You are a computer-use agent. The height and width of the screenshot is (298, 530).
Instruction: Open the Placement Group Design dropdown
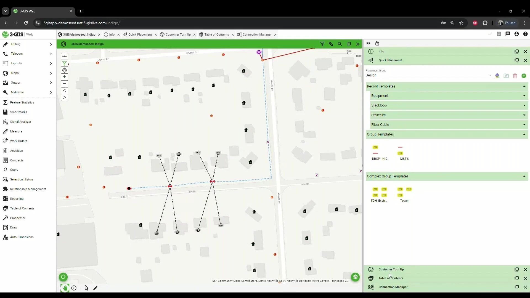(x=490, y=75)
